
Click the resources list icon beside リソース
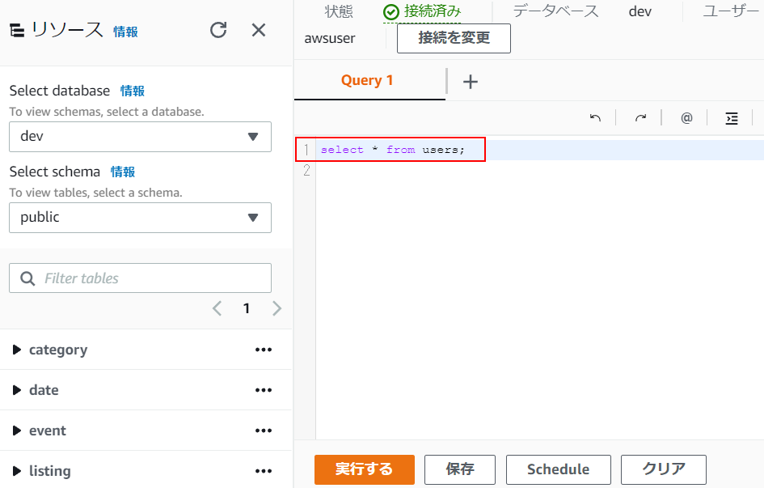(x=17, y=31)
